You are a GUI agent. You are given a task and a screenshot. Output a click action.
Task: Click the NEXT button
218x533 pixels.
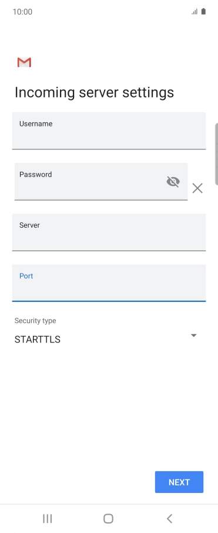(x=179, y=482)
